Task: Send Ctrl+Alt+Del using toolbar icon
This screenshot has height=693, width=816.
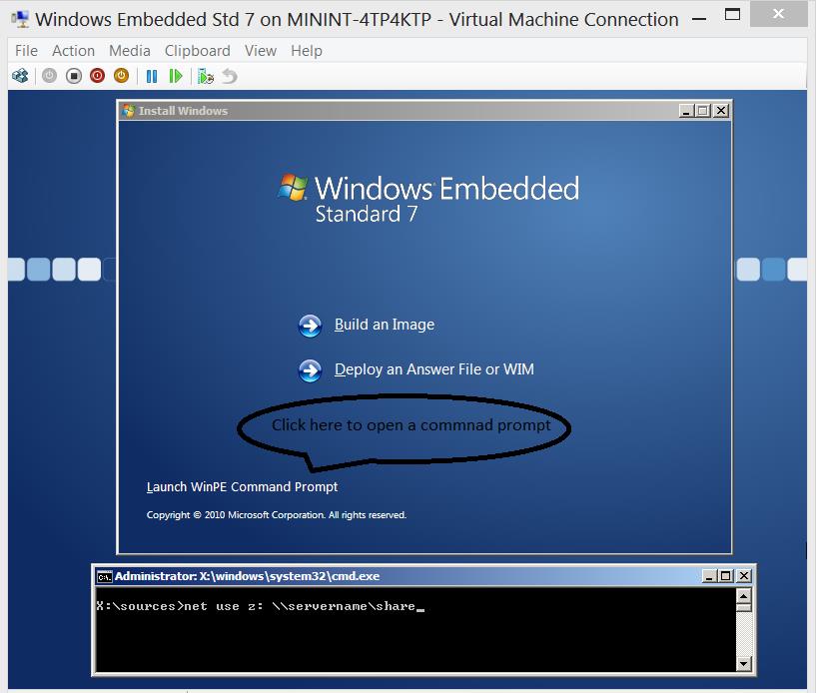Action: 20,76
